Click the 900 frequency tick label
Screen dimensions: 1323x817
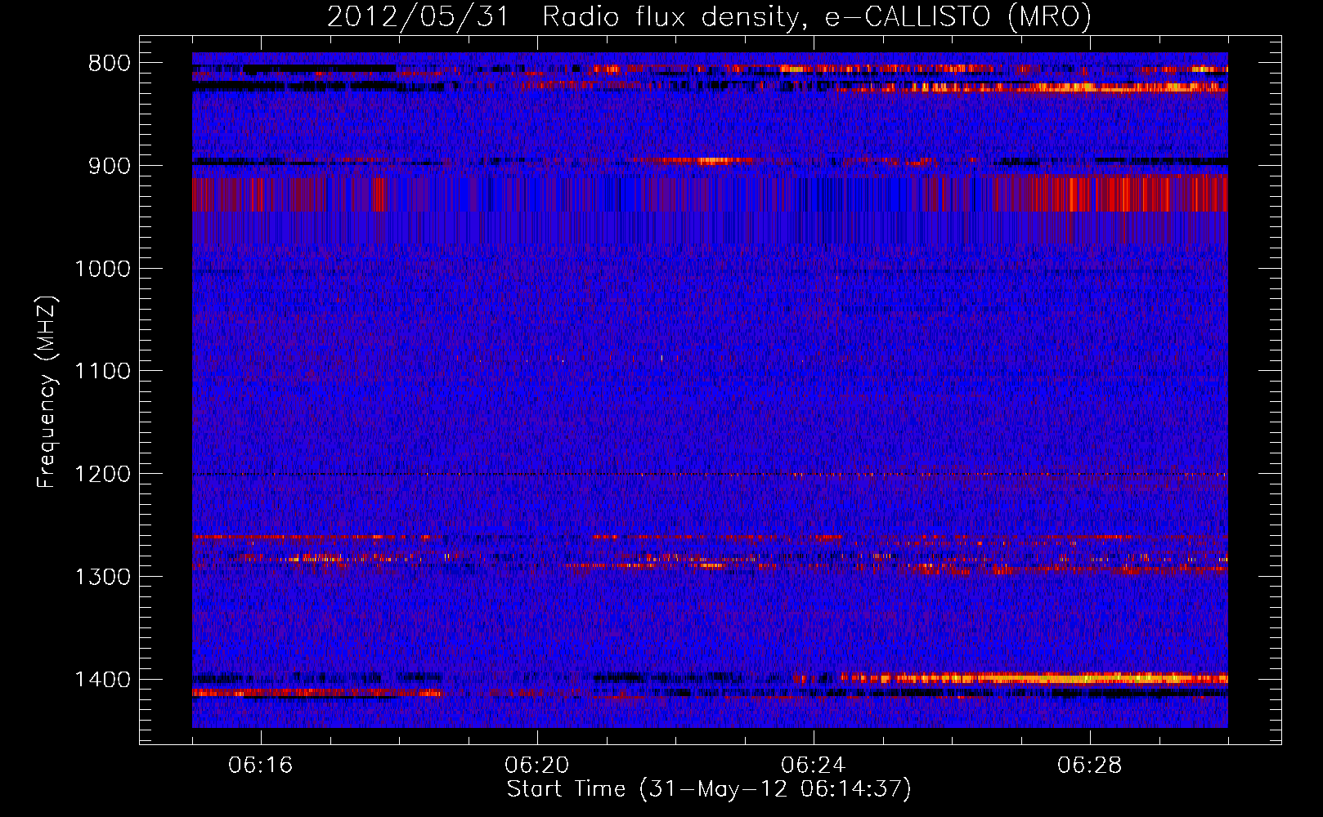110,166
